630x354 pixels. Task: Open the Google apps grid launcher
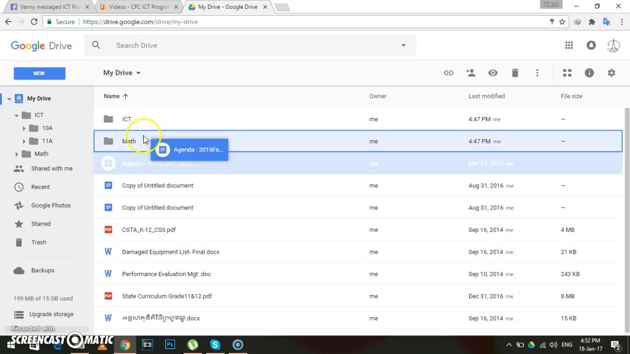click(569, 45)
